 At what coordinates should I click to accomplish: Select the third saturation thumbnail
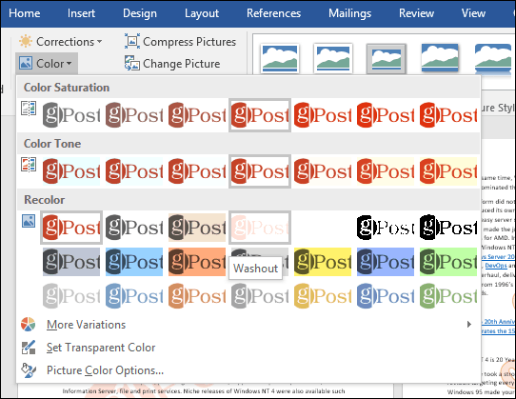[x=197, y=115]
